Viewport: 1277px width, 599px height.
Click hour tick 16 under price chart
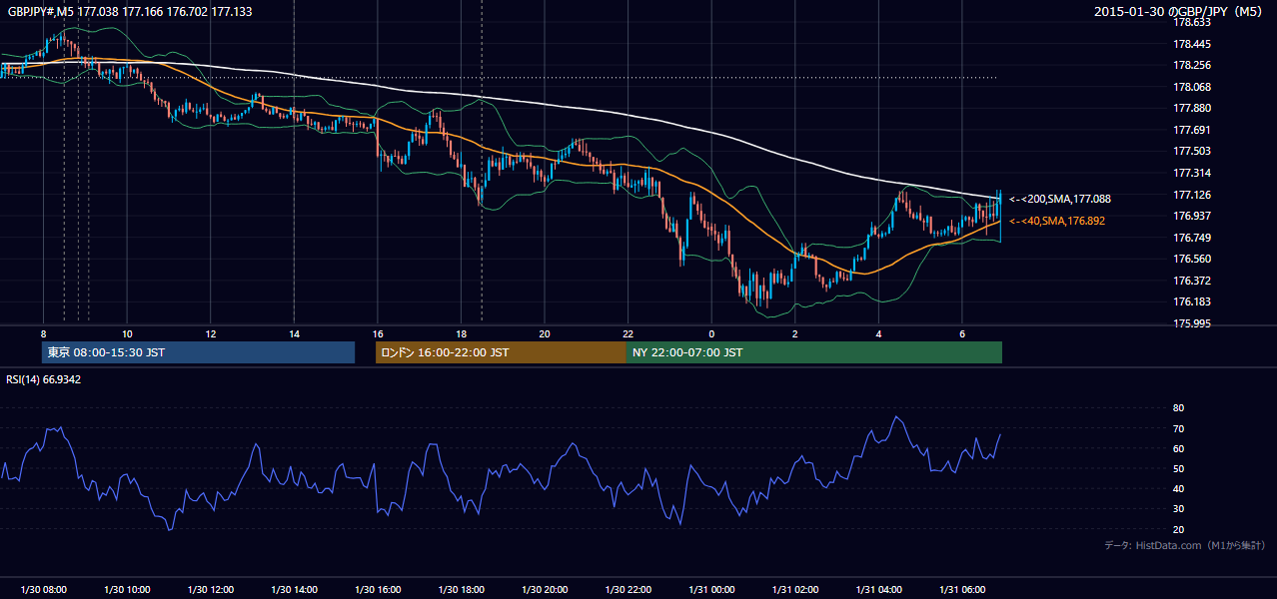point(377,333)
